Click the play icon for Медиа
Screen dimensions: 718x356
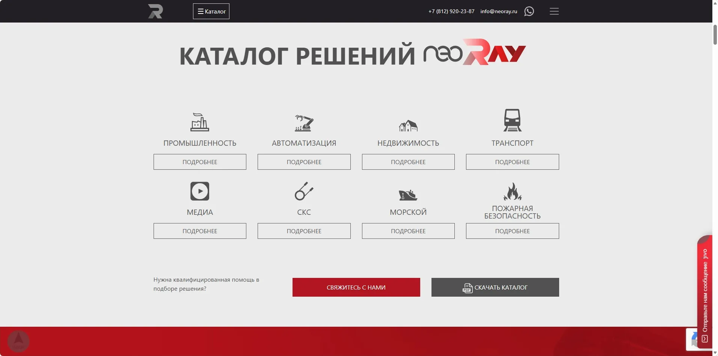(200, 191)
